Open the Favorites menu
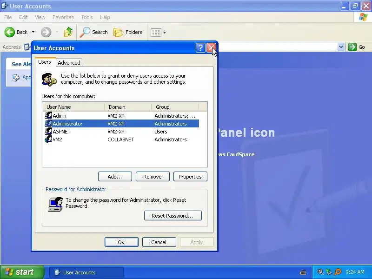This screenshot has width=372, height=279. click(x=63, y=17)
